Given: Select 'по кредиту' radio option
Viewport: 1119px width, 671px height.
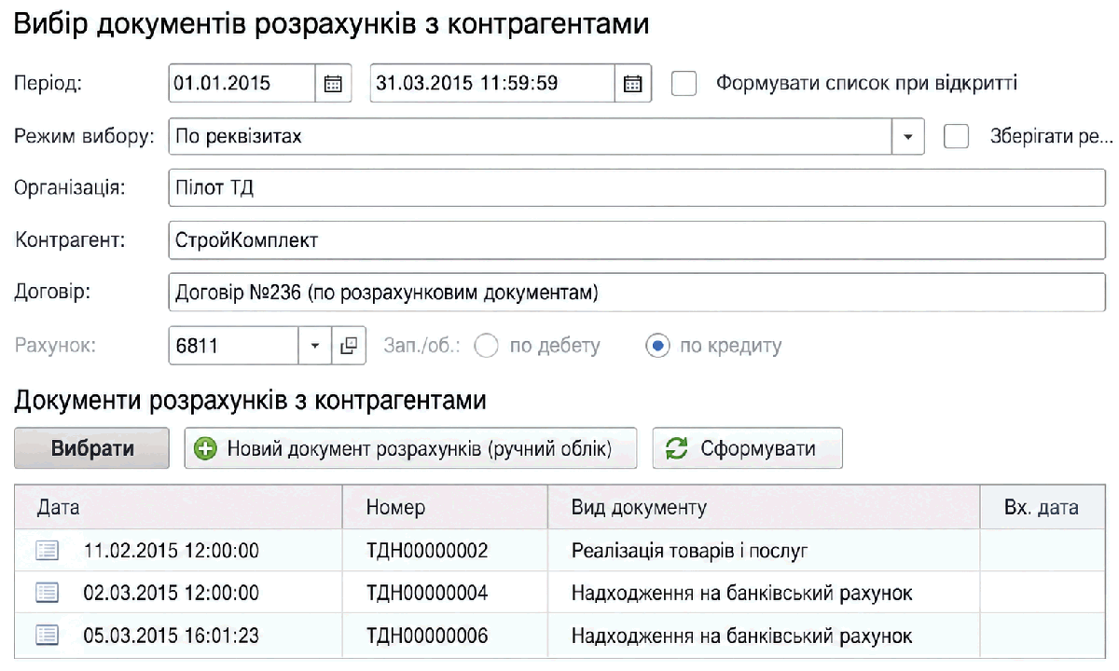Looking at the screenshot, I should coord(657,346).
